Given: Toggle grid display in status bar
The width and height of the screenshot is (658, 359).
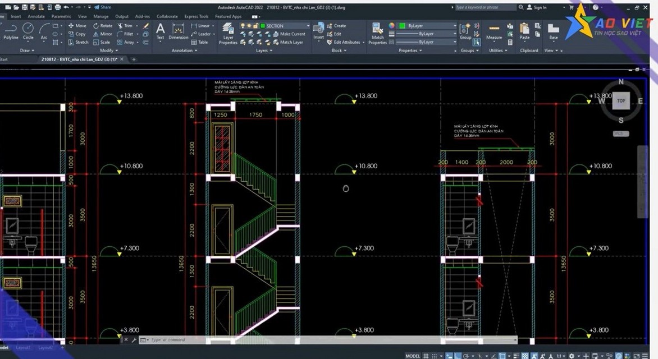Looking at the screenshot, I should click(426, 356).
